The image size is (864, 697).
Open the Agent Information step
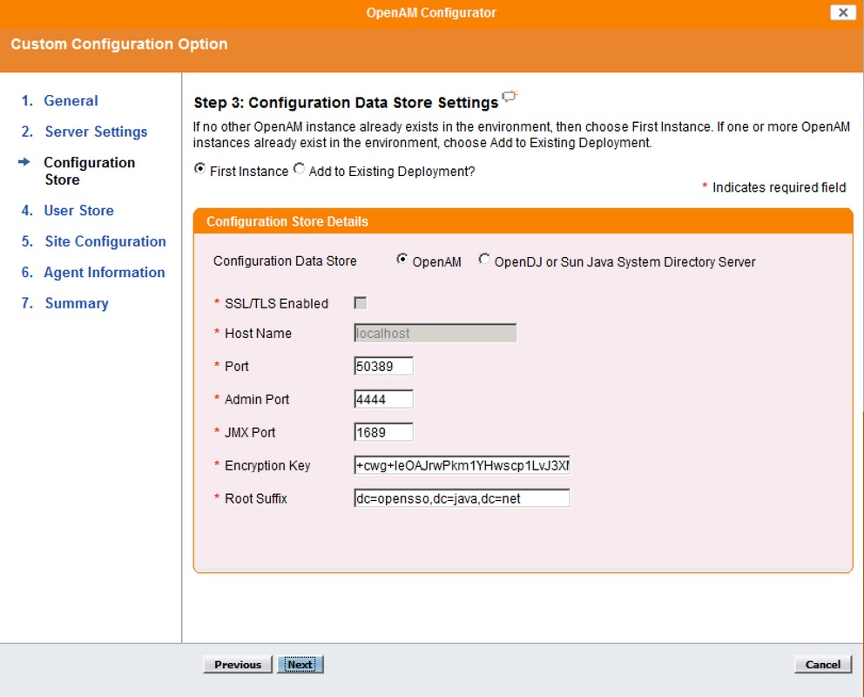[x=104, y=272]
